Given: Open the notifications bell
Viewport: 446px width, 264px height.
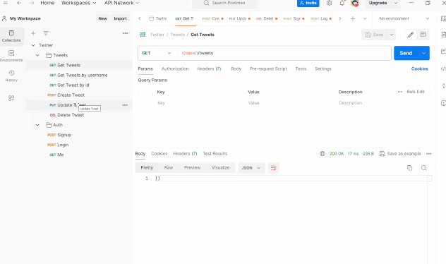Looking at the screenshot, I should click(342, 3).
